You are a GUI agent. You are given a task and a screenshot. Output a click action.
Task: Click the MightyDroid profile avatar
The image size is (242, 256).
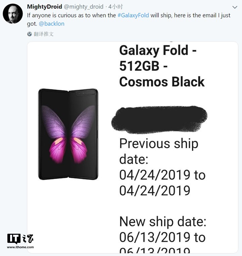(x=13, y=13)
